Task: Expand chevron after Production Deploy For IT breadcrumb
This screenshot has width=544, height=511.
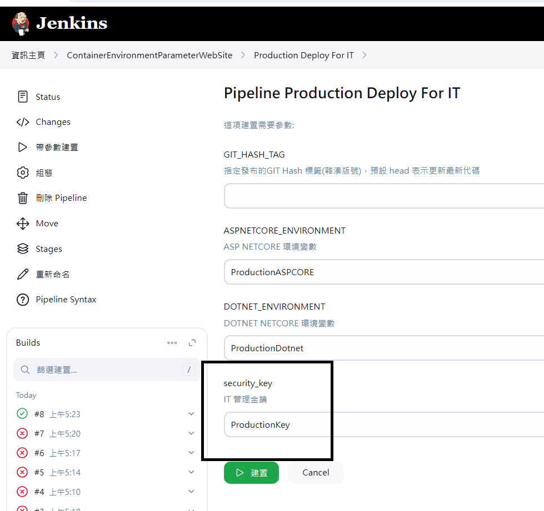Action: pyautogui.click(x=364, y=55)
